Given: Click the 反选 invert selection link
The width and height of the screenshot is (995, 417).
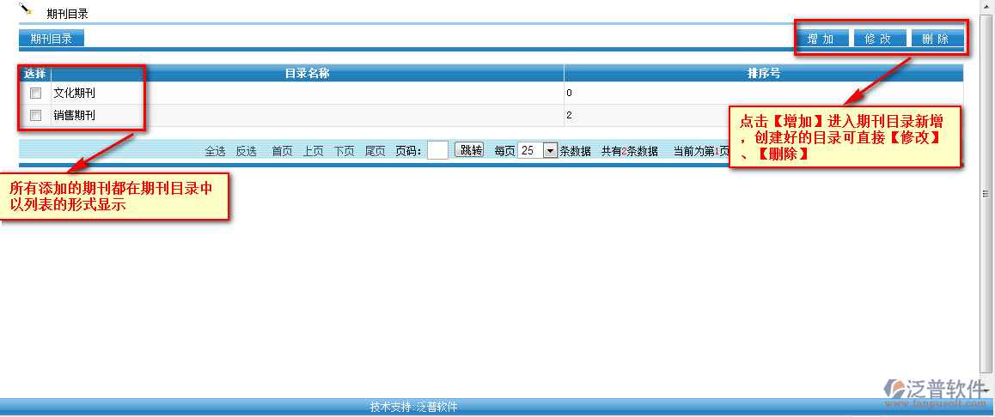Looking at the screenshot, I should (247, 151).
